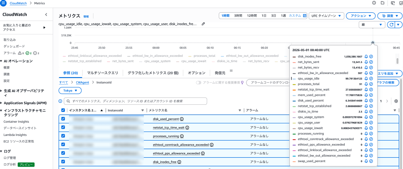Open the メトリクス 情報 link
Viewport: 403px width, 169px height.
(86, 16)
